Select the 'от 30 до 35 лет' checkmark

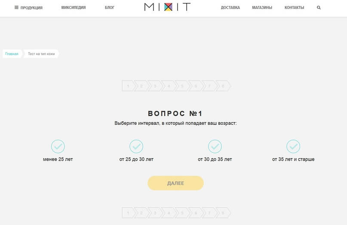coord(215,147)
